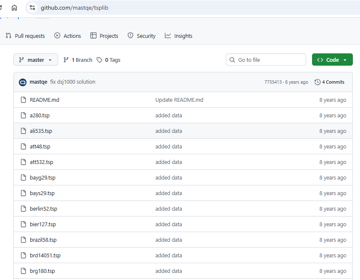The width and height of the screenshot is (360, 280).
Task: Expand the master branch dropdown
Action: click(x=36, y=60)
